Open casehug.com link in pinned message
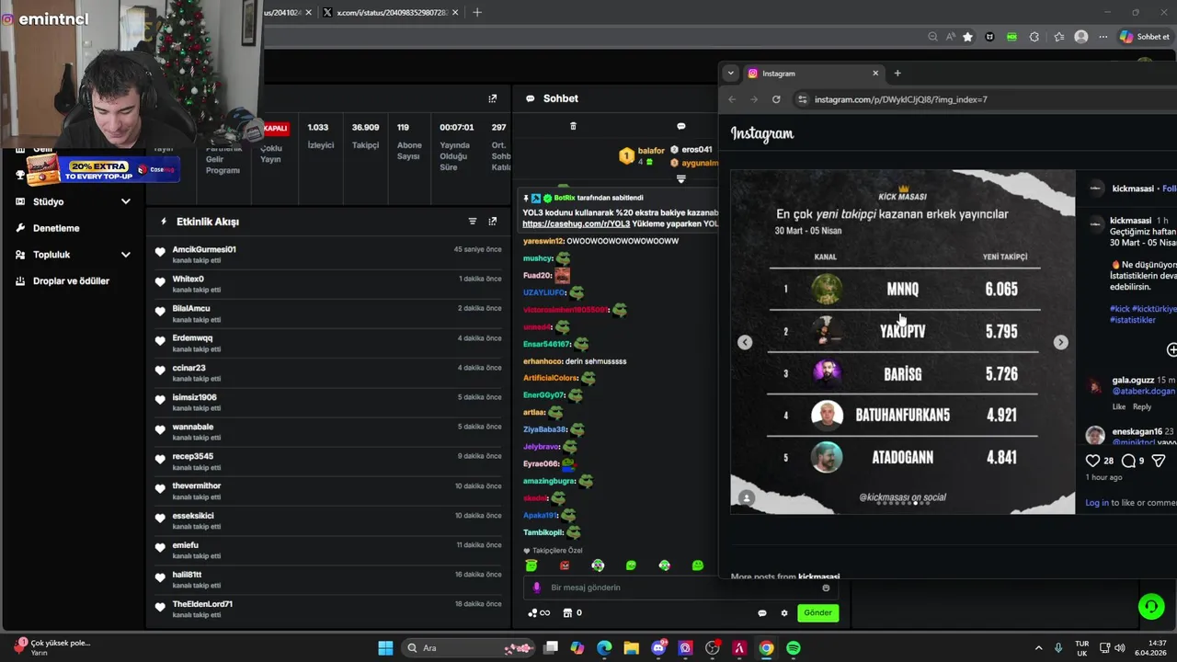Viewport: 1177px width, 662px height. click(577, 223)
